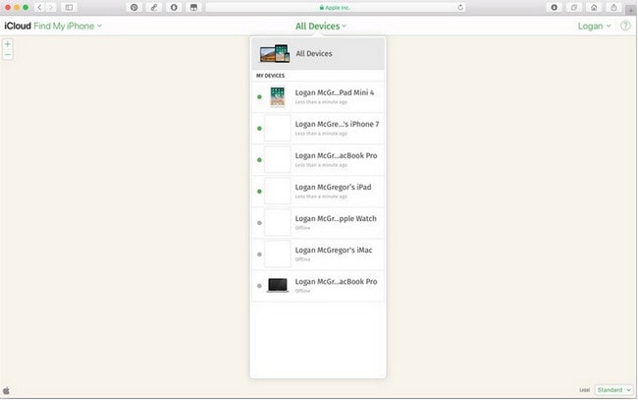Click the download indicator toolbar icon

pyautogui.click(x=554, y=7)
